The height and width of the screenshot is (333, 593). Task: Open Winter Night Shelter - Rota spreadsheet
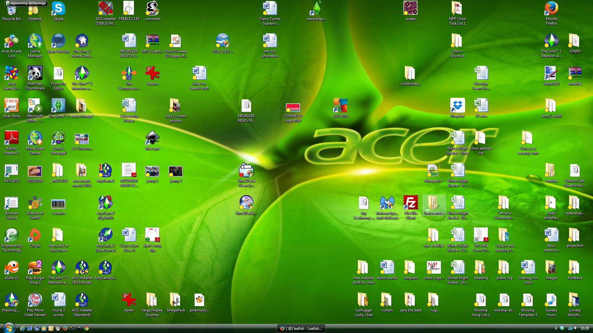(457, 142)
